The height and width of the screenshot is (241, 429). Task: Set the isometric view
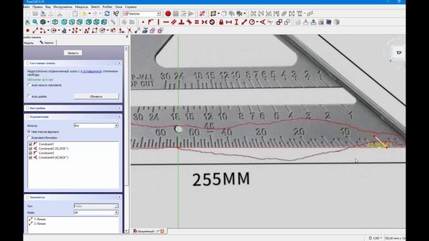click(x=55, y=22)
